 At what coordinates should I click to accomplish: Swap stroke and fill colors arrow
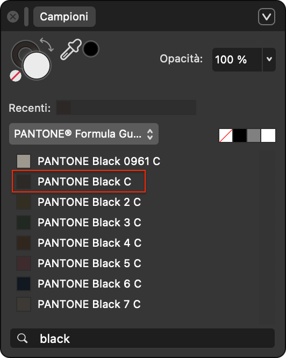point(47,45)
